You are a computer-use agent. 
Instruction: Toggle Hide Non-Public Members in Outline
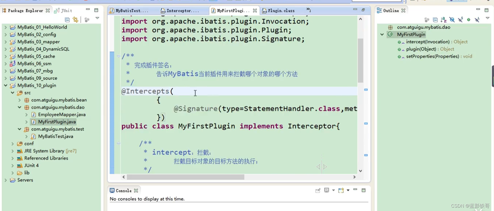point(469,20)
